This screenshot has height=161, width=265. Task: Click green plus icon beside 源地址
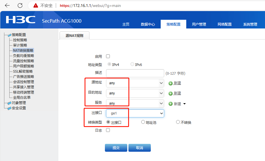pyautogui.click(x=171, y=83)
